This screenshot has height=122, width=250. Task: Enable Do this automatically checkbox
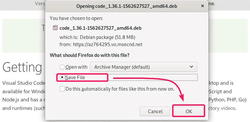[x=62, y=89]
